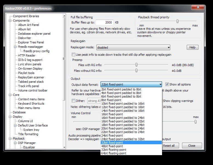Close the Output data format dropdown arrow
Image resolution: width=213 pixels, height=165 pixels.
click(160, 84)
